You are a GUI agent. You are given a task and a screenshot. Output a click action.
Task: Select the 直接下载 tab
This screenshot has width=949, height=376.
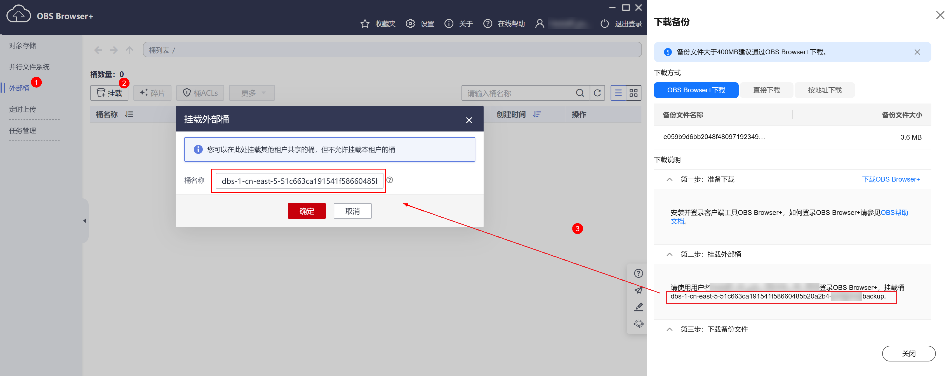click(x=766, y=90)
